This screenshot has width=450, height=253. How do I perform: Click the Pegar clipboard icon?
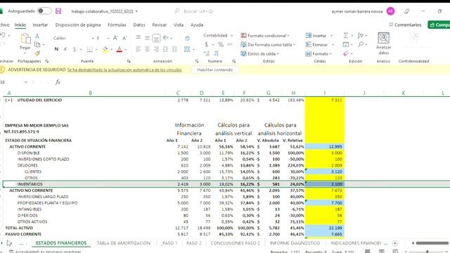(25, 39)
